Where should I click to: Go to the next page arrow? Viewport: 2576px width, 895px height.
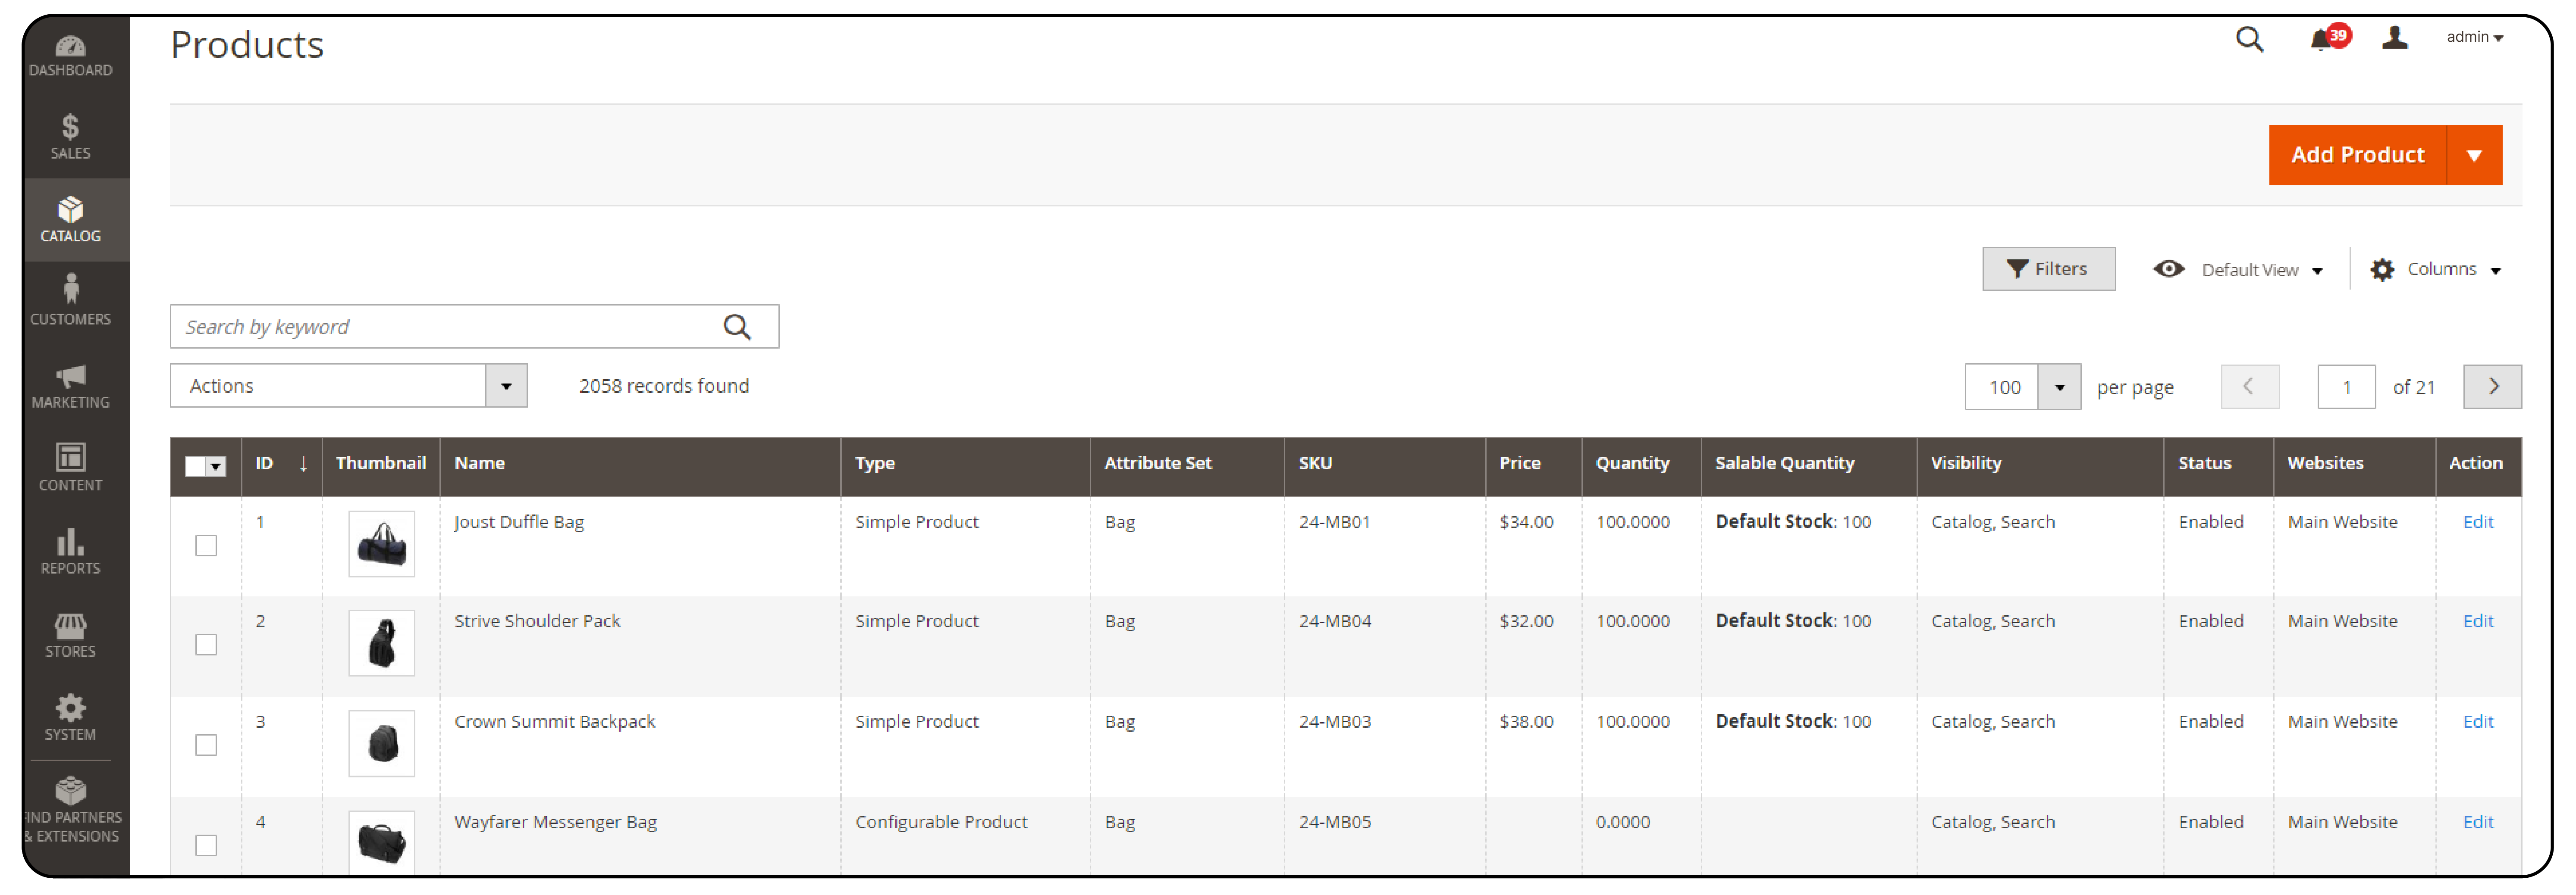click(2492, 387)
